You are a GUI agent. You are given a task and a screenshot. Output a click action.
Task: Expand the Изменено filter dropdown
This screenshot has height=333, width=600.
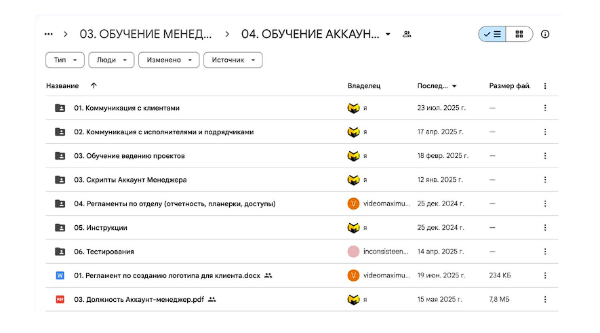(x=169, y=60)
